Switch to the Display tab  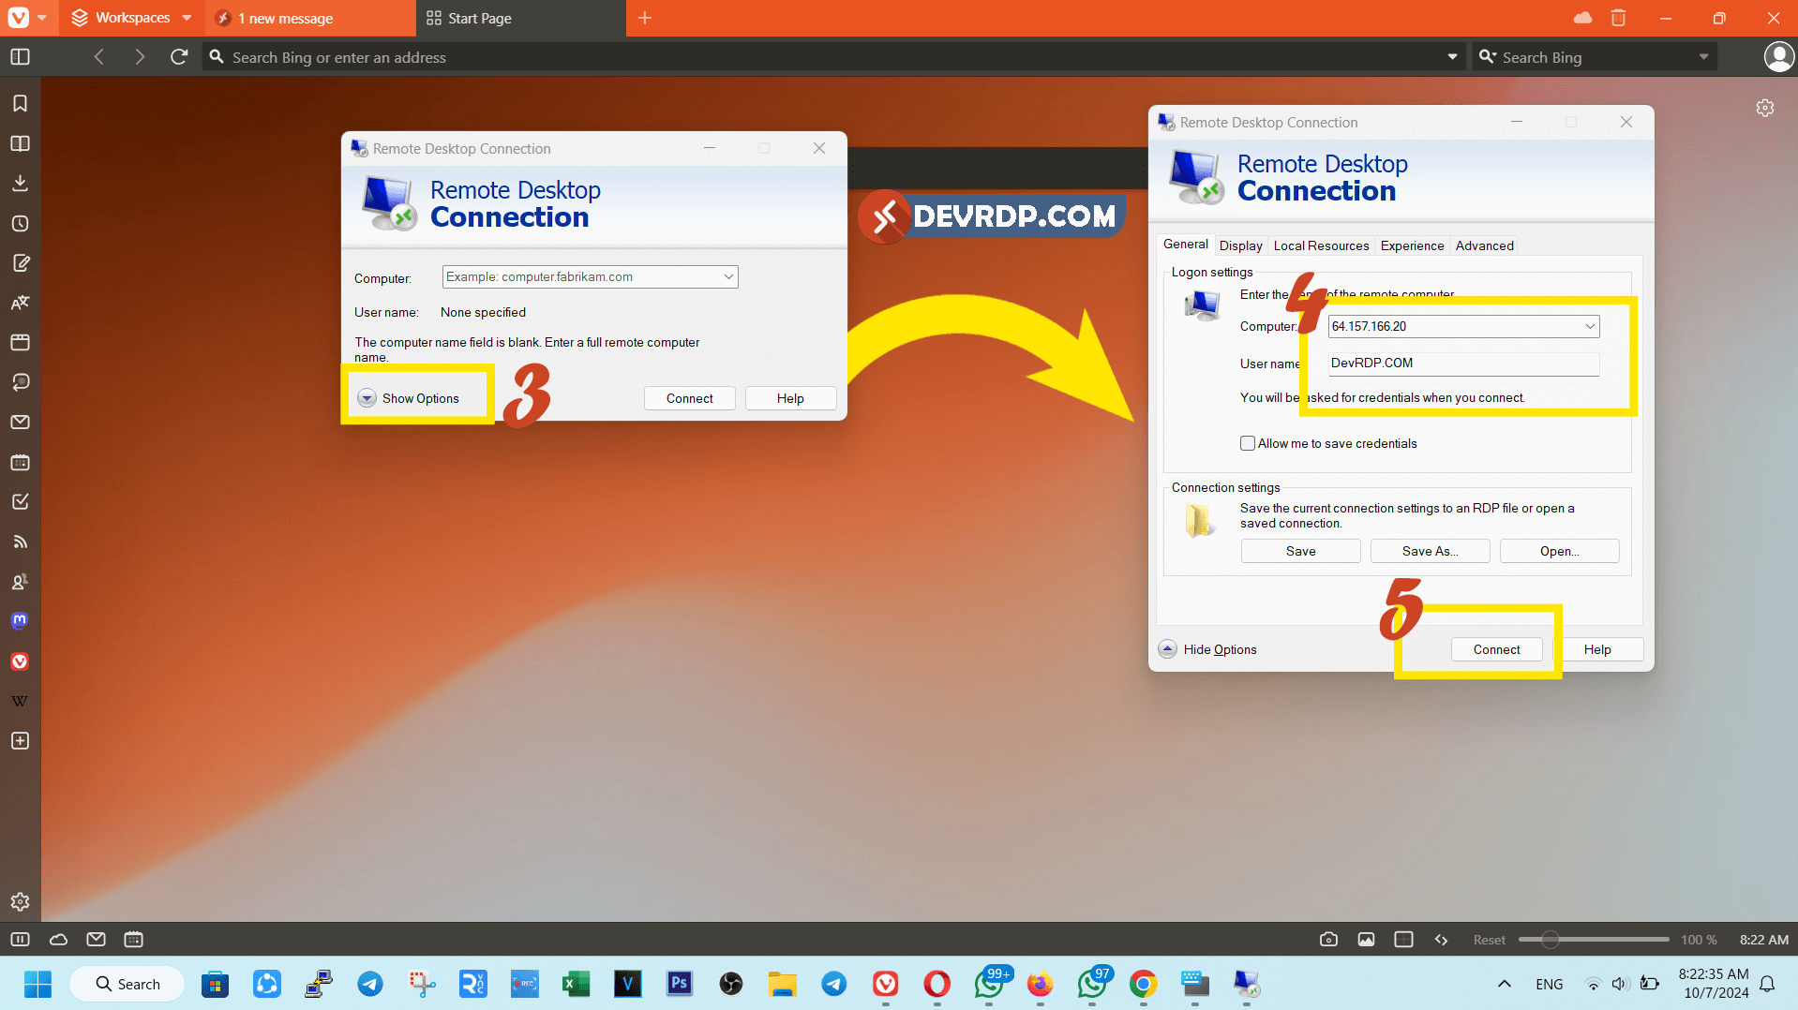pos(1241,245)
